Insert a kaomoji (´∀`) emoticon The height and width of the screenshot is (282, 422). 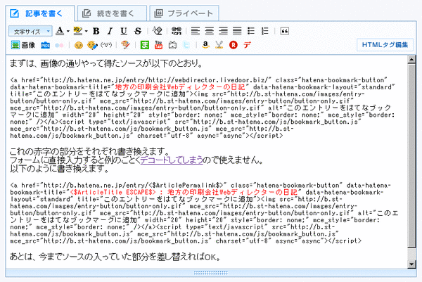tap(106, 45)
